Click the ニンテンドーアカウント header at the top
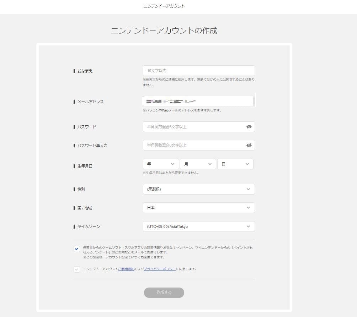 pos(164,6)
